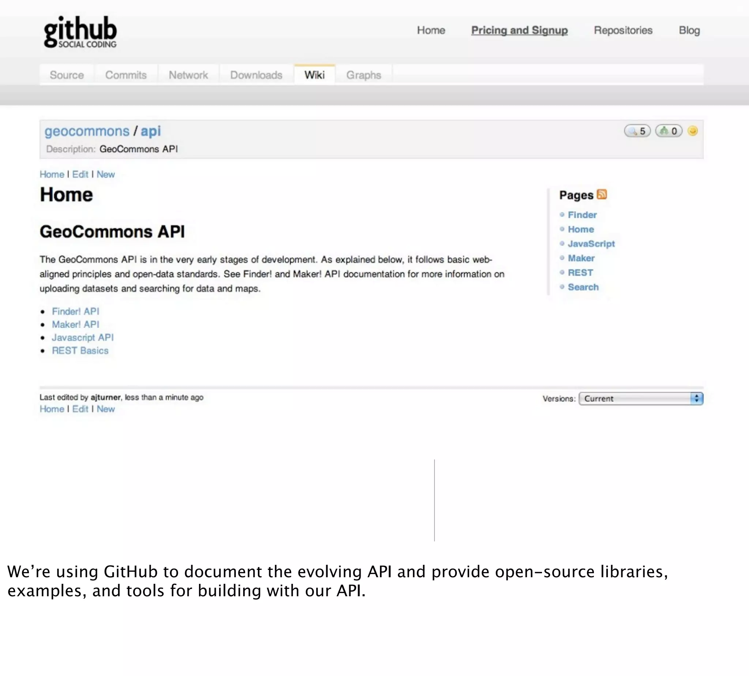Click the bottom New link below last edited
This screenshot has width=749, height=676.
pyautogui.click(x=106, y=409)
